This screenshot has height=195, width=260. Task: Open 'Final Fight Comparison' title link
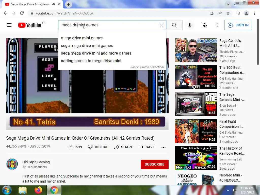231,124
